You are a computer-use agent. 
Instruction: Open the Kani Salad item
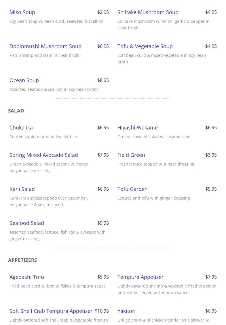point(22,189)
